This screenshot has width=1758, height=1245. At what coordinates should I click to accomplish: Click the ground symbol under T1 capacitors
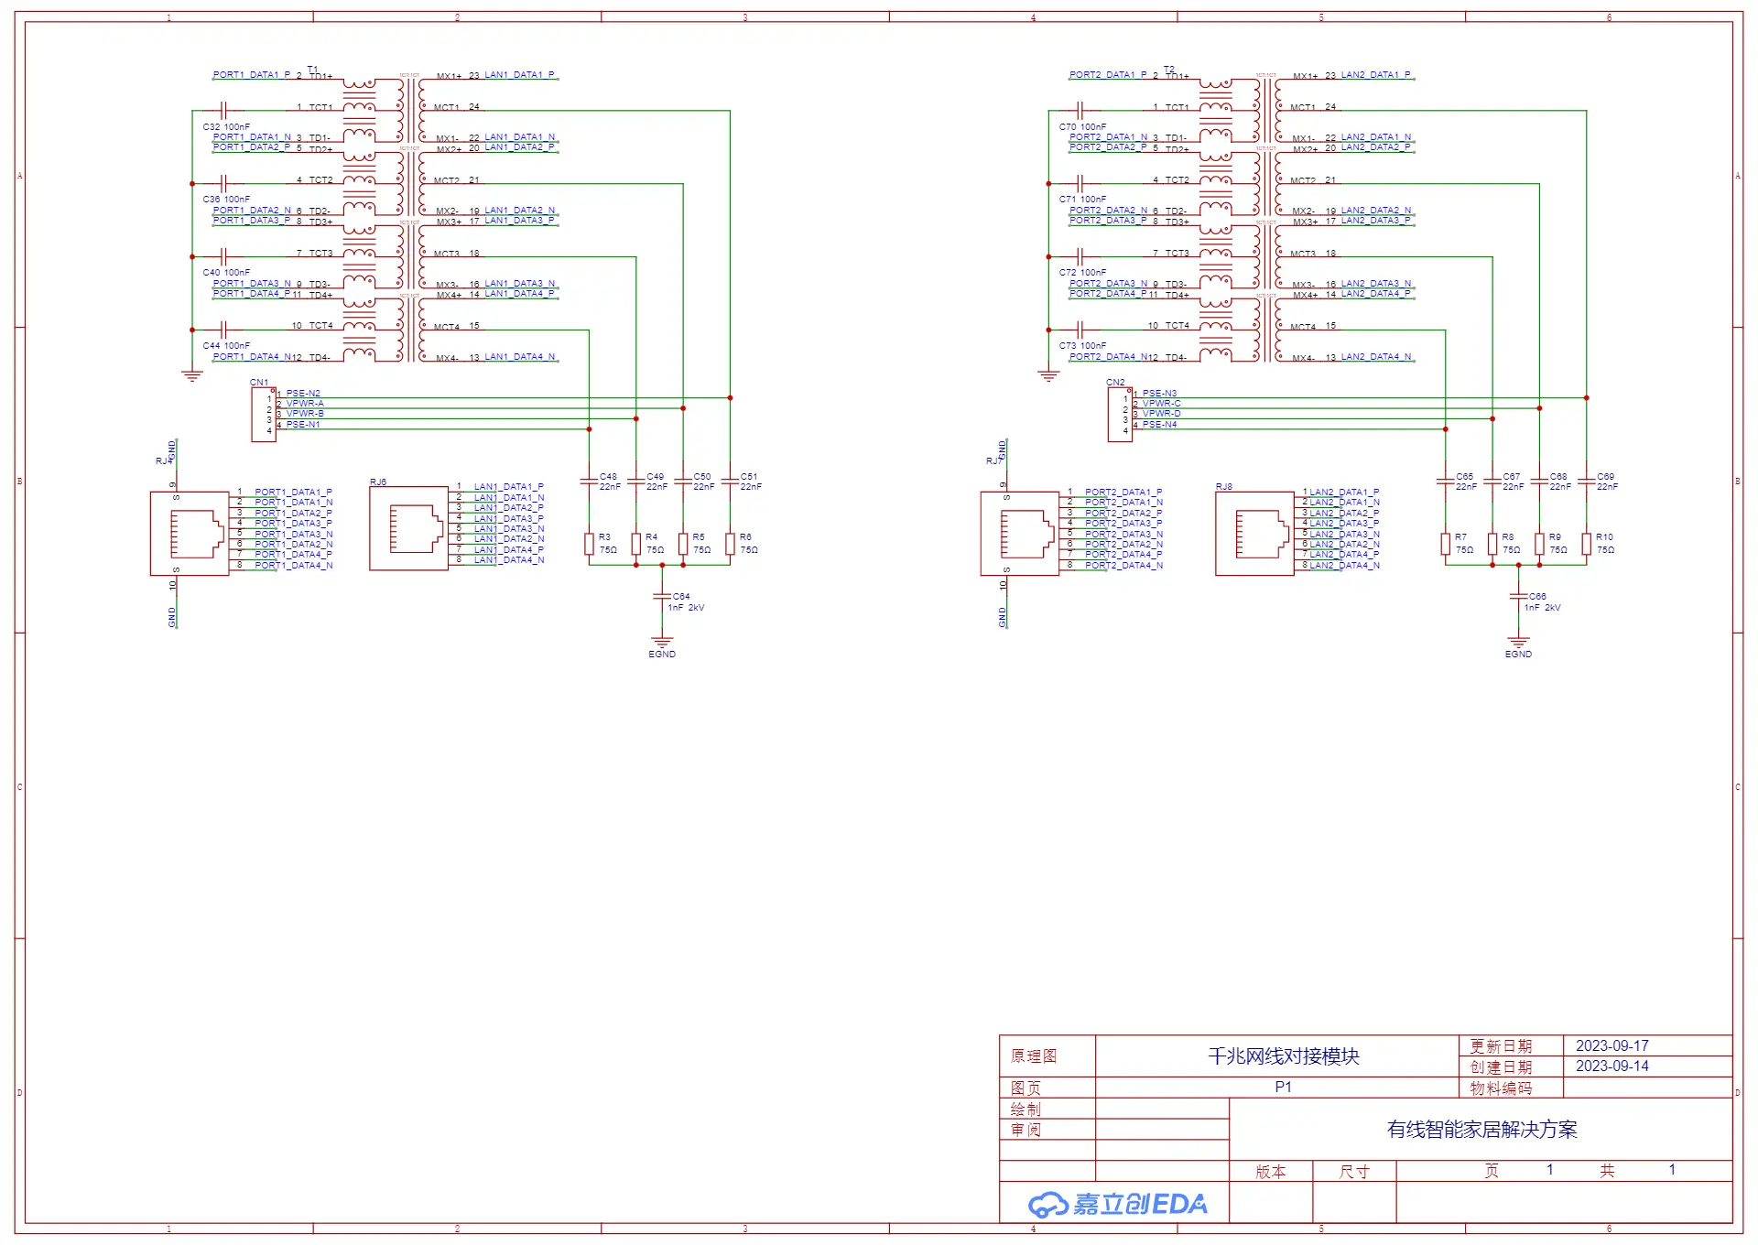click(x=192, y=375)
